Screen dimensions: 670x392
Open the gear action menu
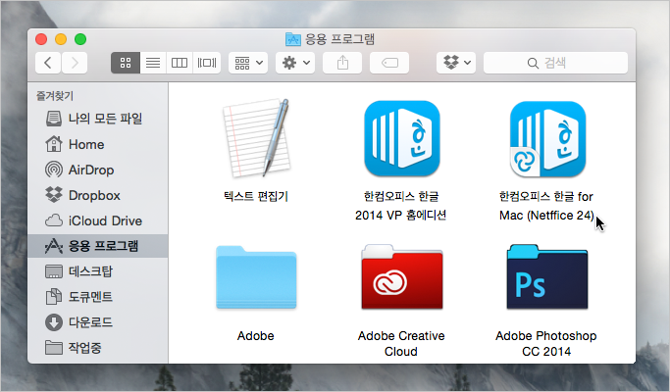click(295, 63)
